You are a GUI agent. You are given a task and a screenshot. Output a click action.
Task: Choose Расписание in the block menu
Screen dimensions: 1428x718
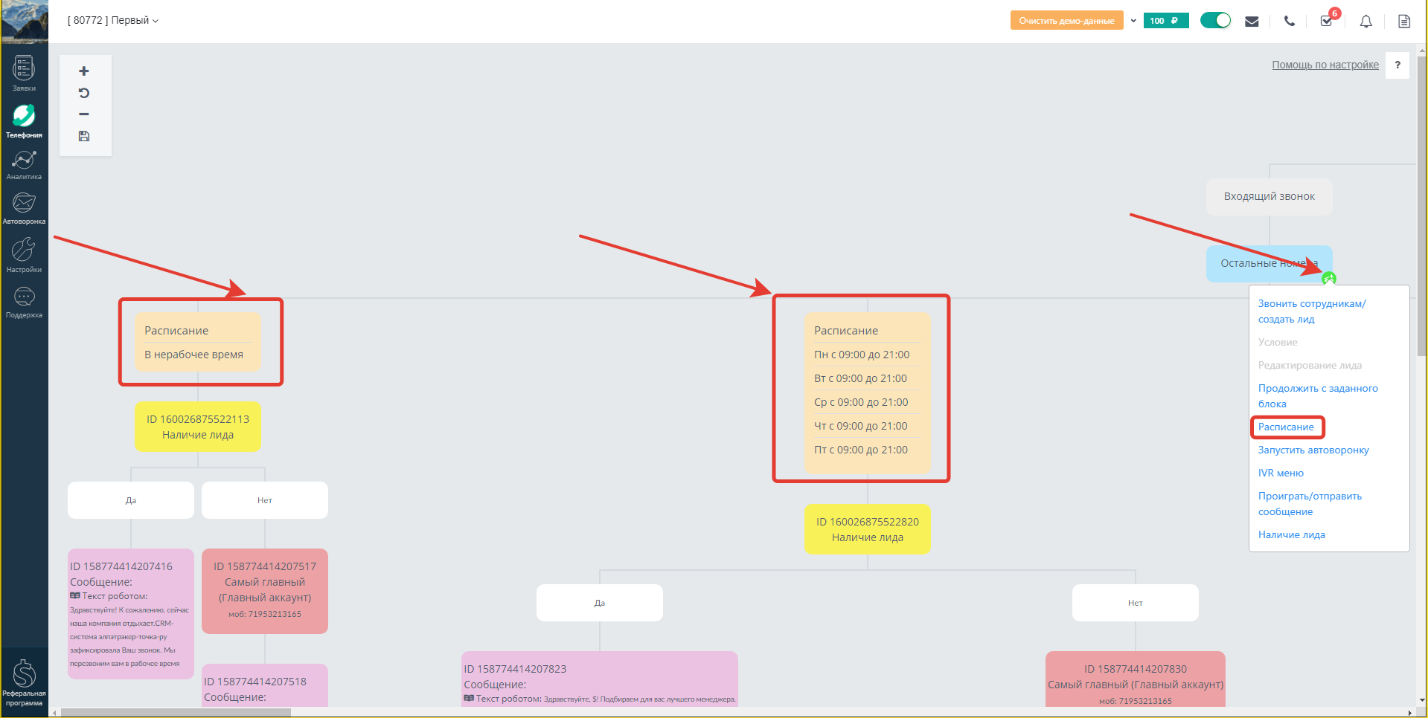1286,427
